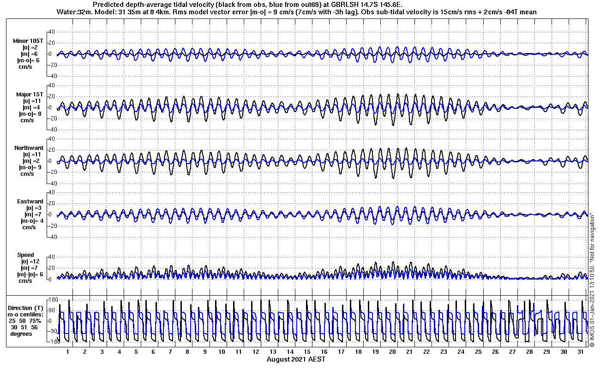Click '|m-o|= 9' in the Northward panel
Screen dimensions: 600x369
click(31, 167)
